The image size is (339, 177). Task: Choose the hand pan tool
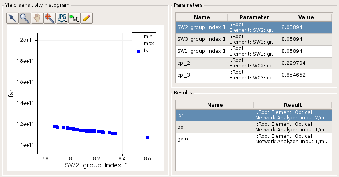coord(37,18)
